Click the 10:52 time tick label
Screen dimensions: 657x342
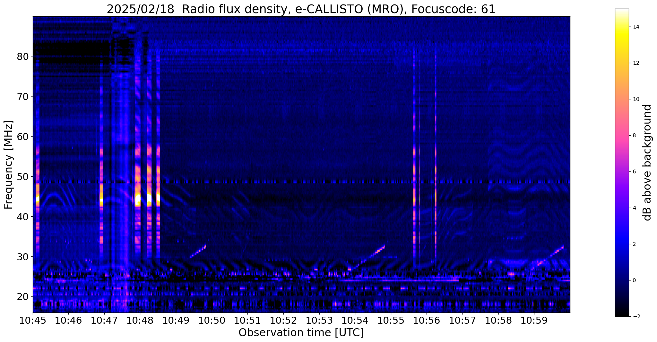[283, 321]
